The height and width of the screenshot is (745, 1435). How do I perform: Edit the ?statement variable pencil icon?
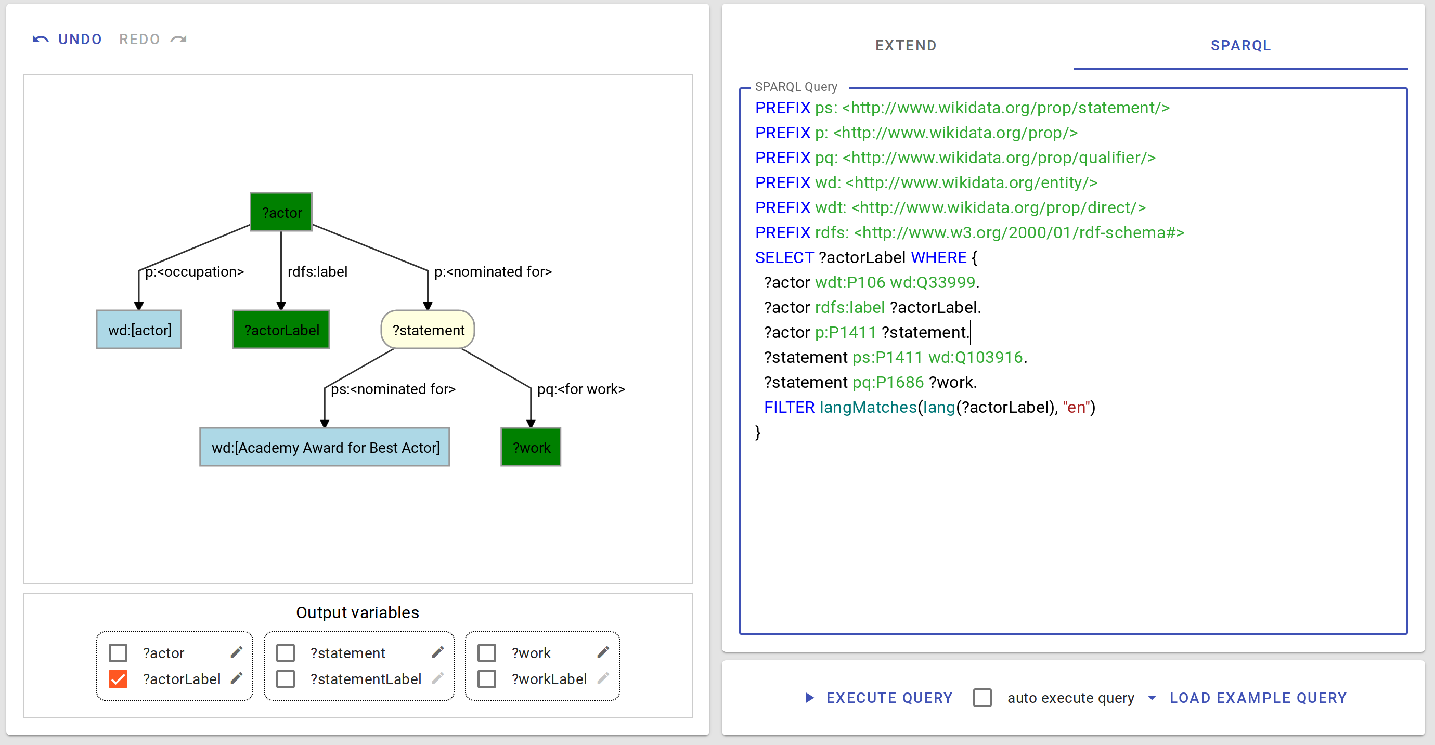pyautogui.click(x=438, y=652)
